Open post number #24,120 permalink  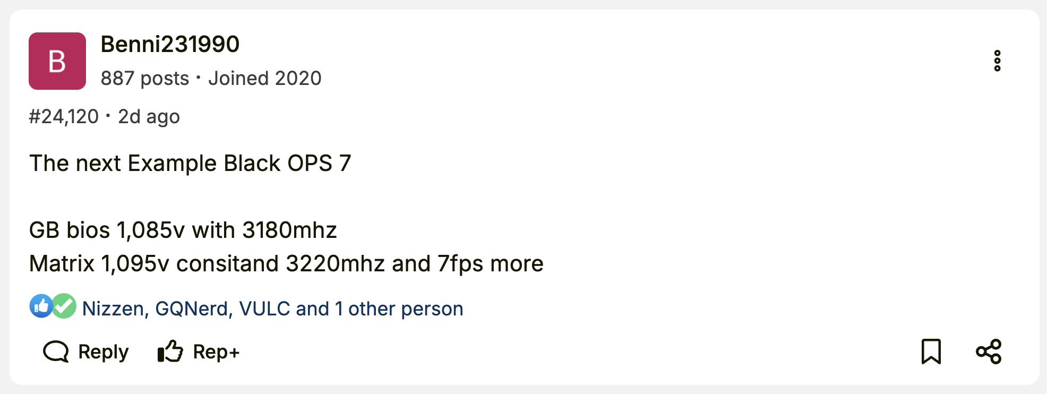(64, 116)
